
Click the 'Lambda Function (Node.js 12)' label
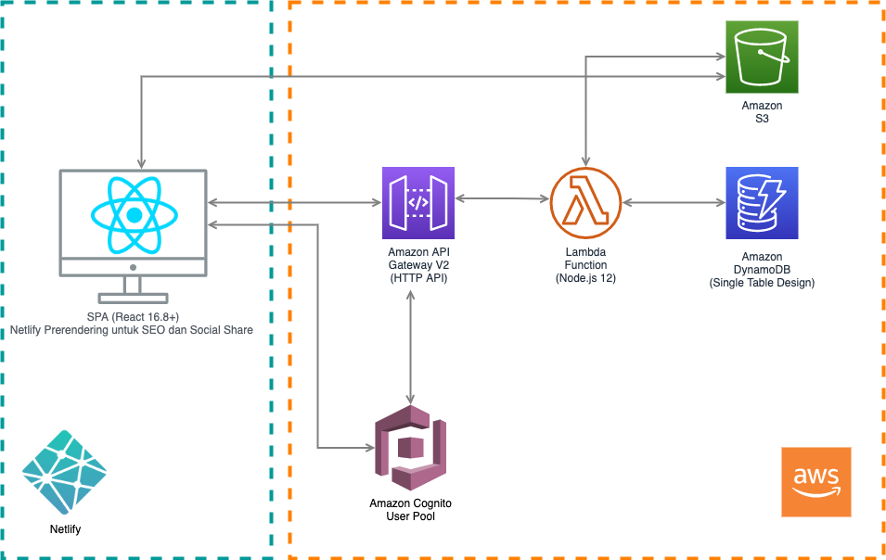tap(585, 265)
